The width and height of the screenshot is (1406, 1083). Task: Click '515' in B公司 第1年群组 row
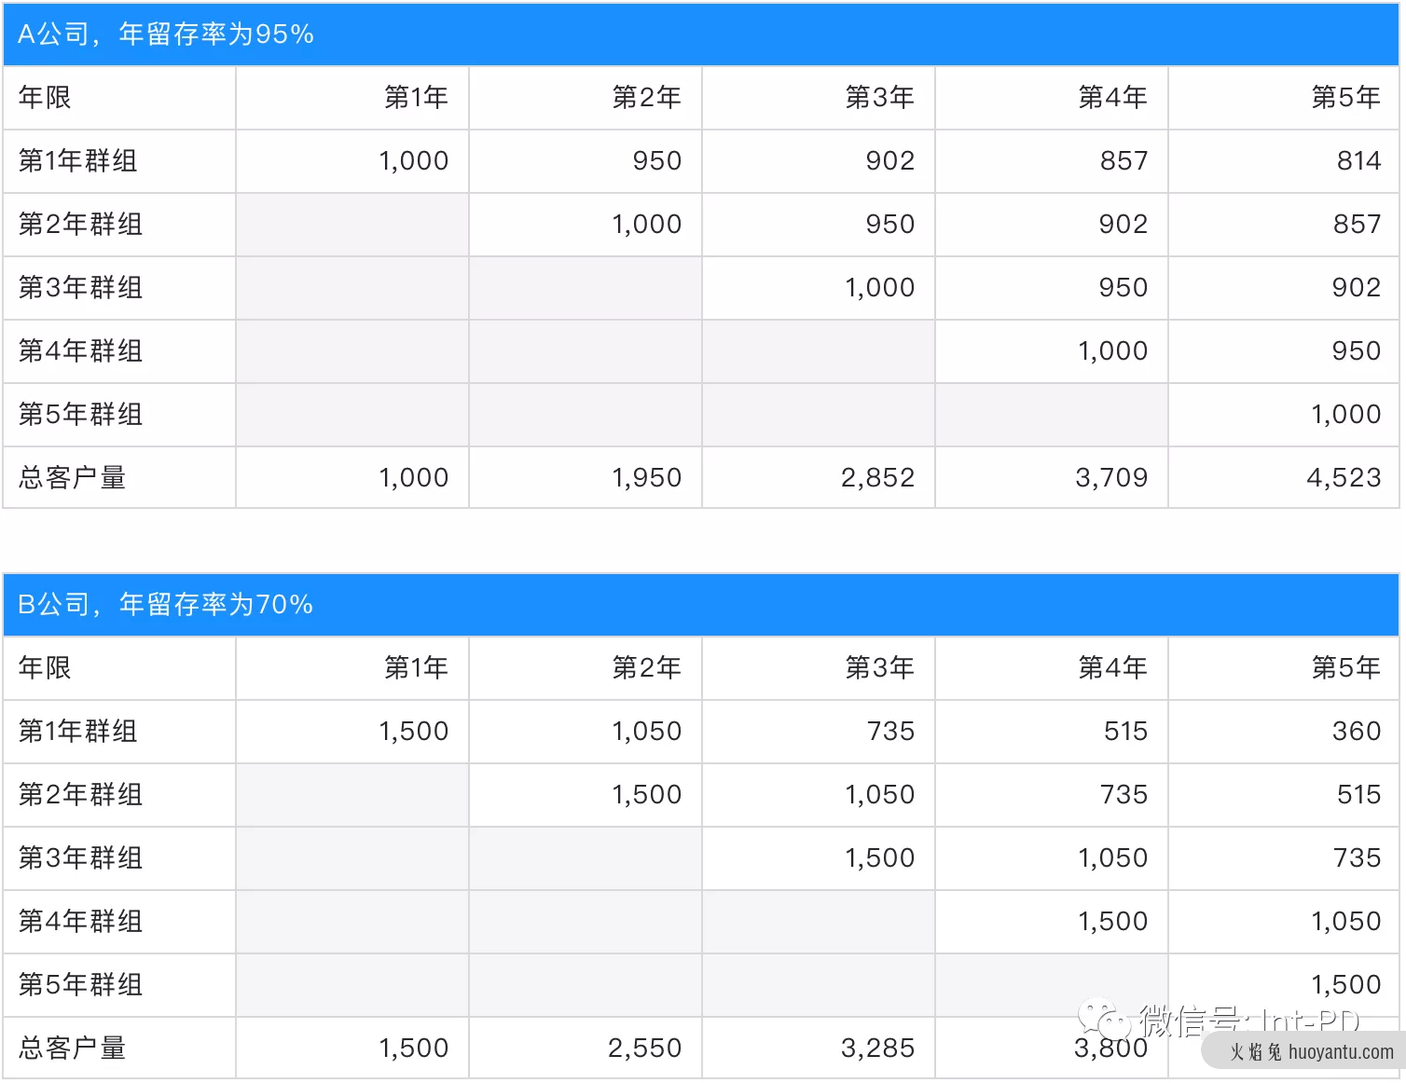coord(1125,732)
